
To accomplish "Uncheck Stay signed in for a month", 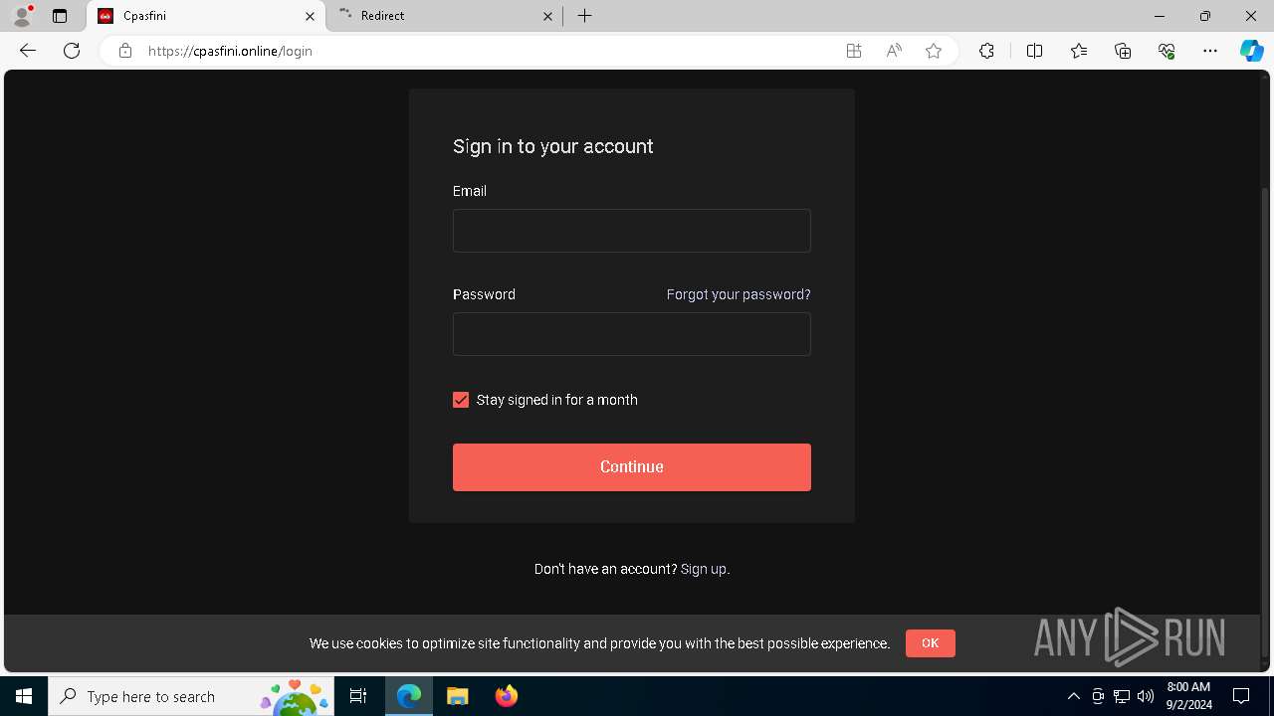I will [x=461, y=400].
